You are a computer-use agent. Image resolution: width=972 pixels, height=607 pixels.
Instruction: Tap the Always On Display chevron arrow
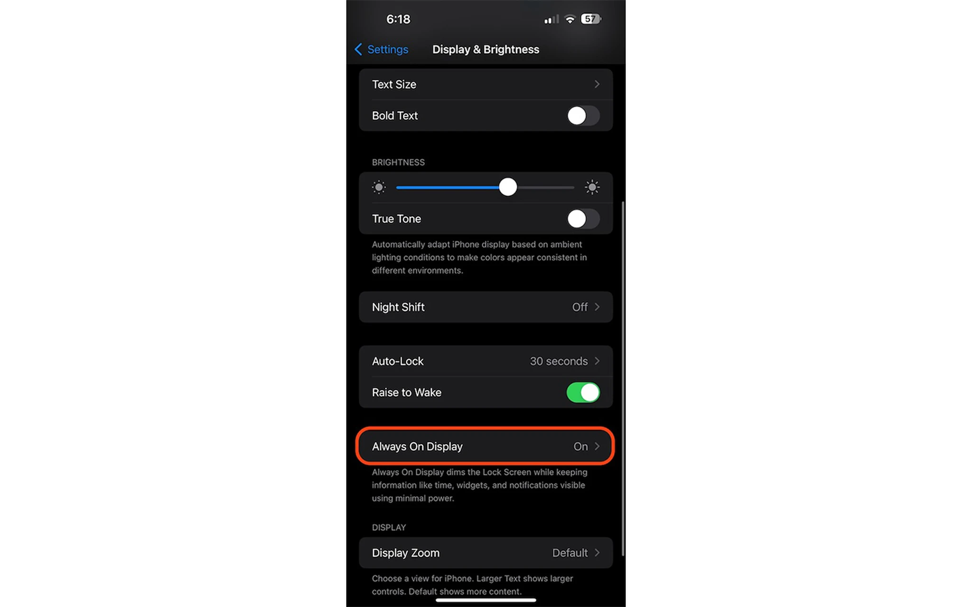click(x=598, y=446)
